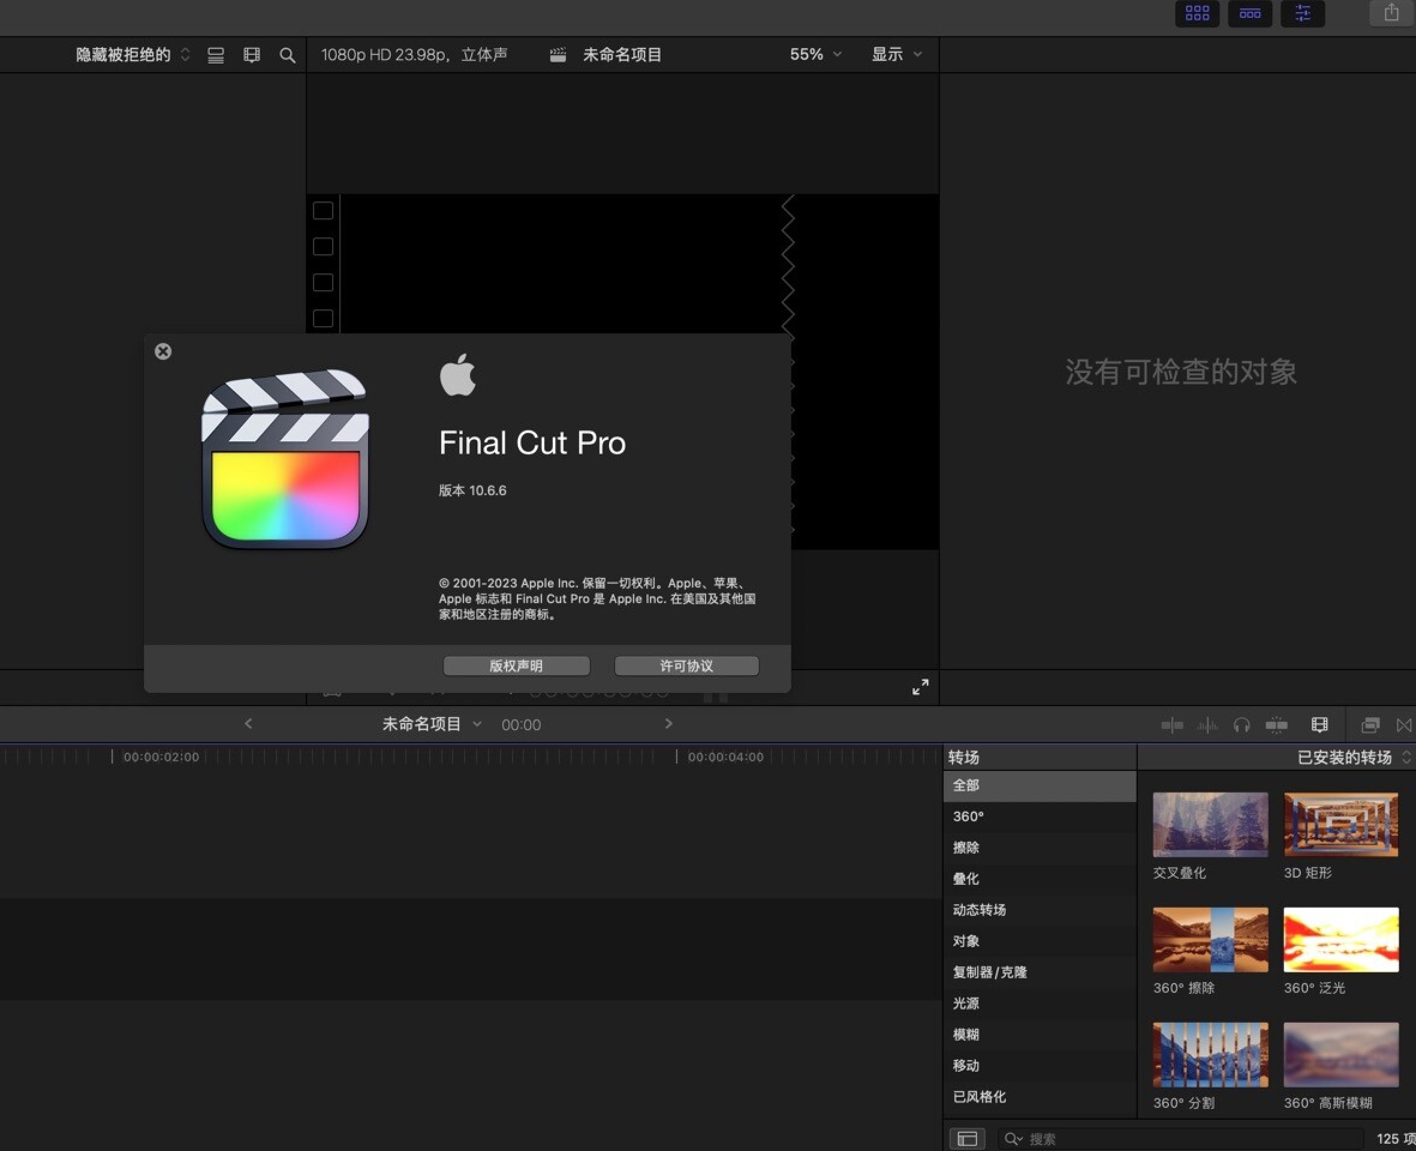
Task: Select the 模糊 transitions category
Action: coord(1040,1035)
